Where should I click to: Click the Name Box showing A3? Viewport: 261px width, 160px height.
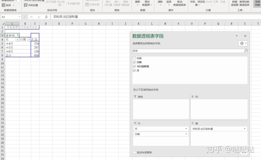pyautogui.click(x=9, y=17)
